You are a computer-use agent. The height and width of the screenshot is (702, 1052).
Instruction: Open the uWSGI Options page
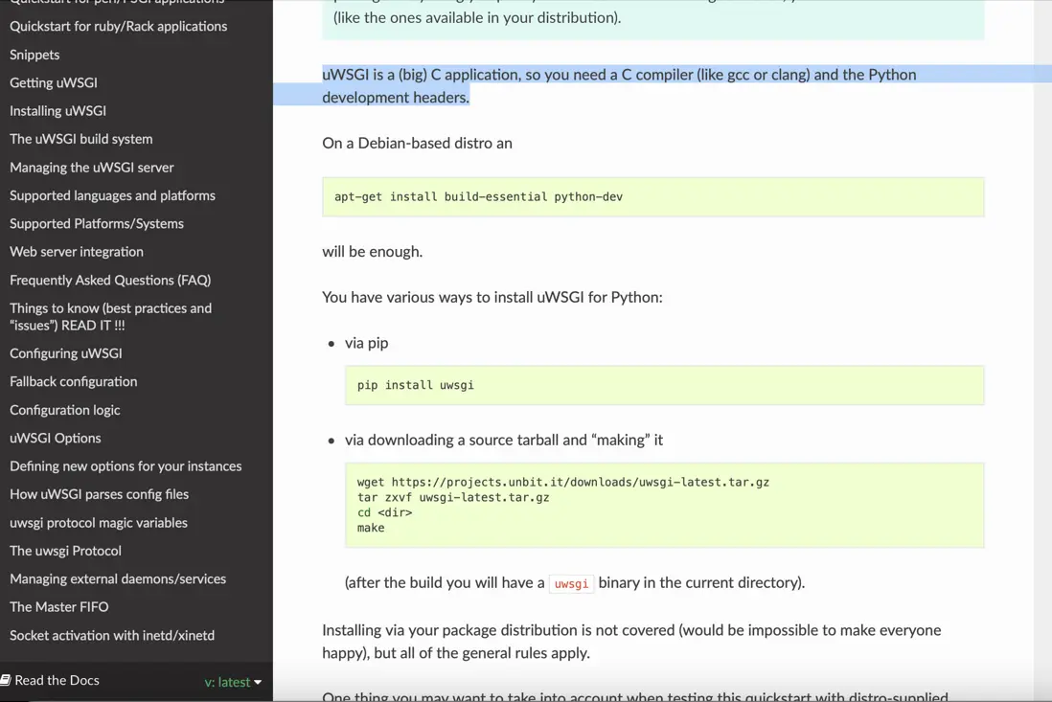[56, 438]
